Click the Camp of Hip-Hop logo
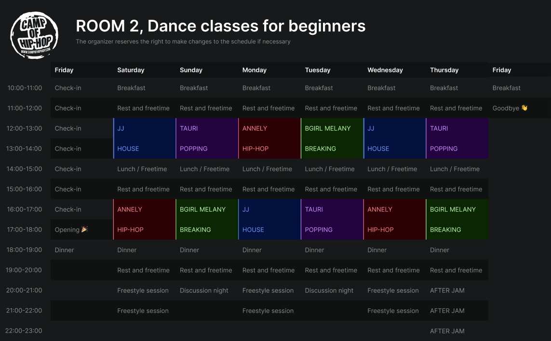This screenshot has height=341, width=551. [x=34, y=34]
